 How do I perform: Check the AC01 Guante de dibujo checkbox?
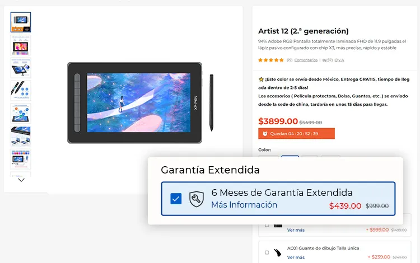click(x=267, y=252)
